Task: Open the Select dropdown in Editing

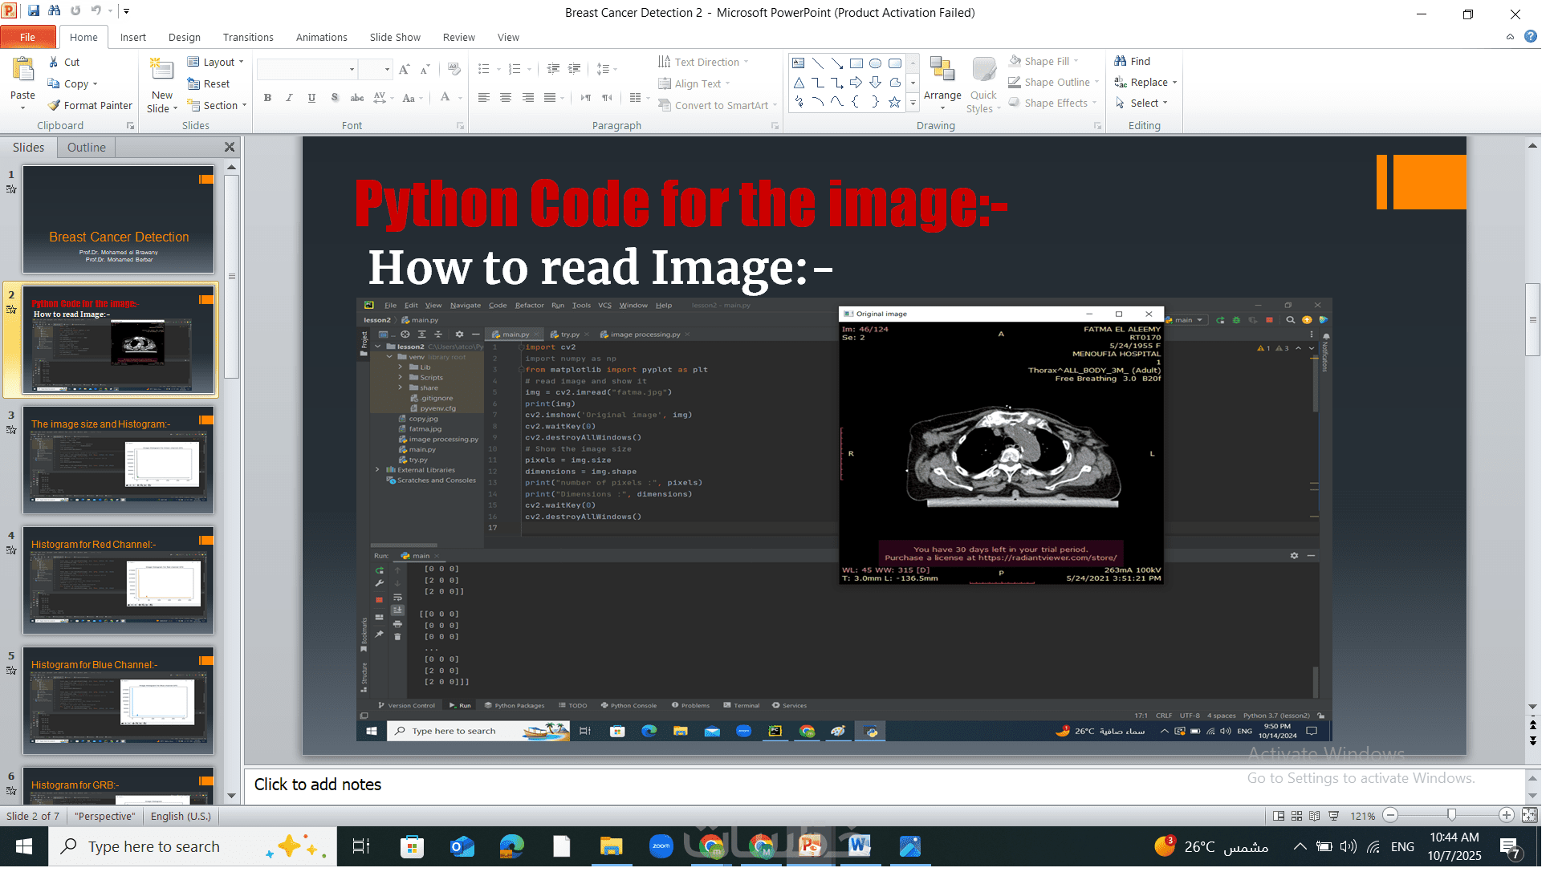Action: click(1144, 103)
